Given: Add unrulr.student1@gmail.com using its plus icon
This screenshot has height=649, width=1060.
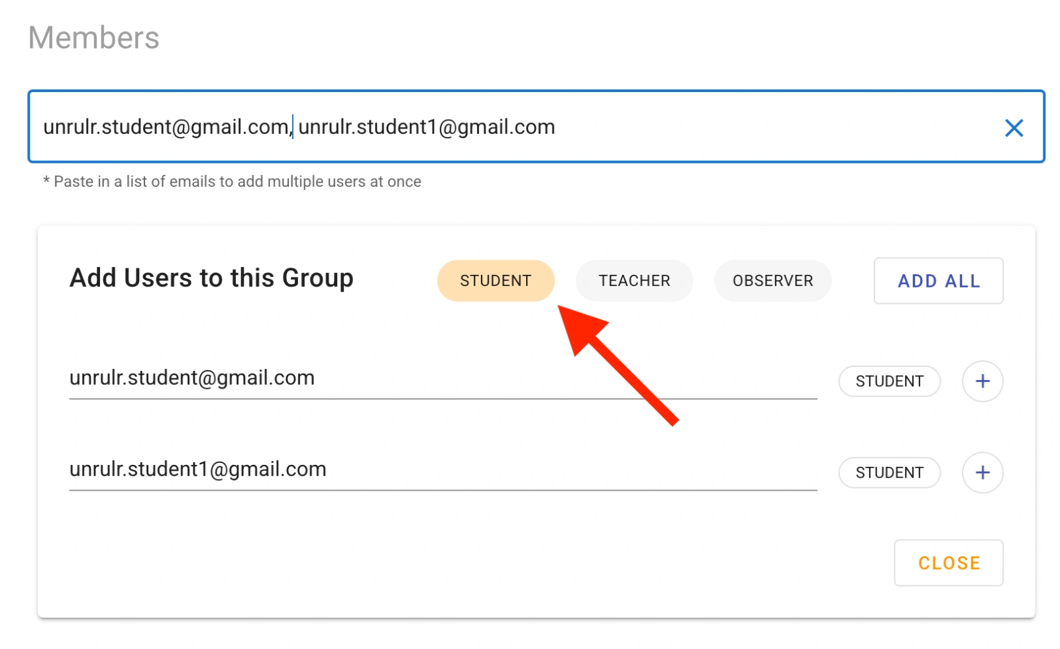Looking at the screenshot, I should pyautogui.click(x=982, y=472).
